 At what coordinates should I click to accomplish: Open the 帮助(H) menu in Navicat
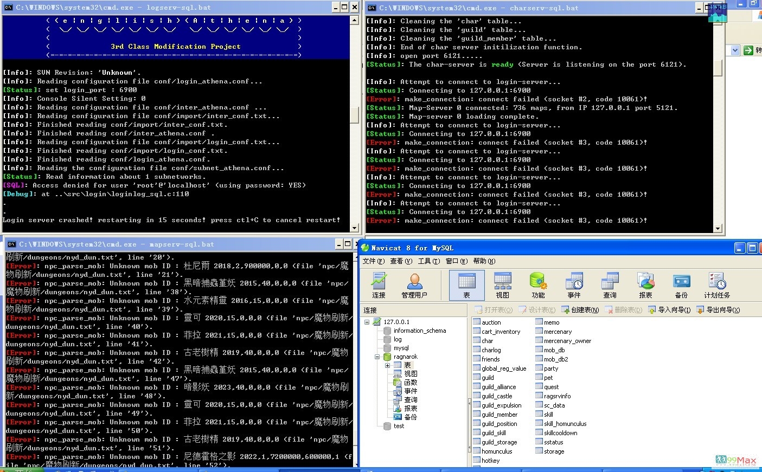(x=484, y=261)
